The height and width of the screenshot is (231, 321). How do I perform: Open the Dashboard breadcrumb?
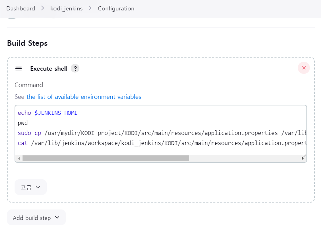[x=21, y=8]
